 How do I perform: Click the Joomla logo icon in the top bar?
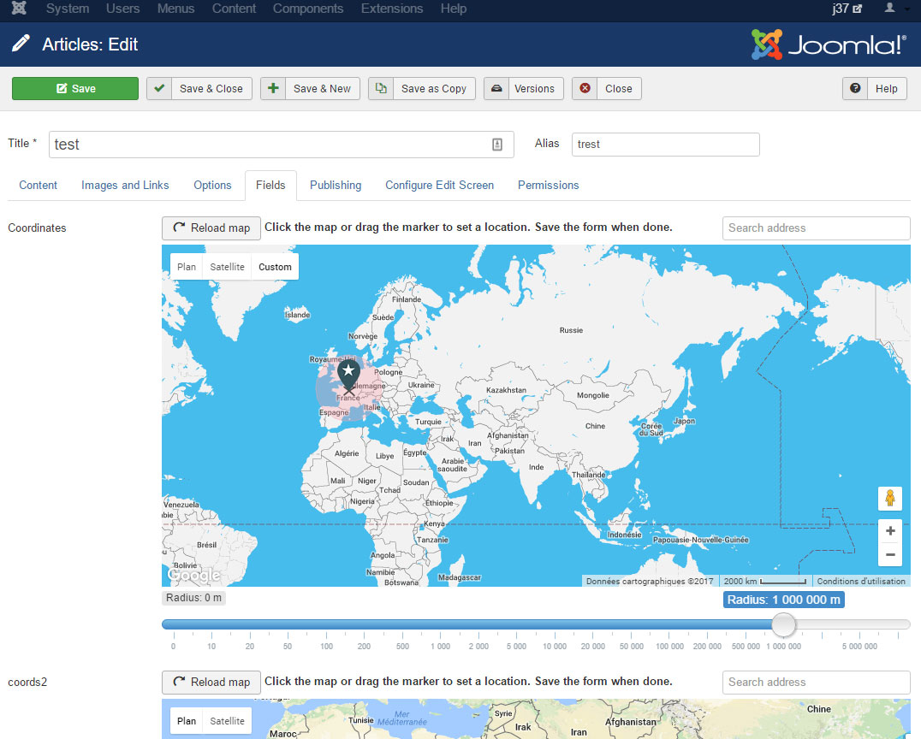(x=20, y=9)
